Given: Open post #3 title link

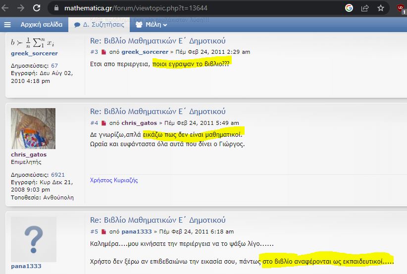Looking at the screenshot, I should click(158, 41).
